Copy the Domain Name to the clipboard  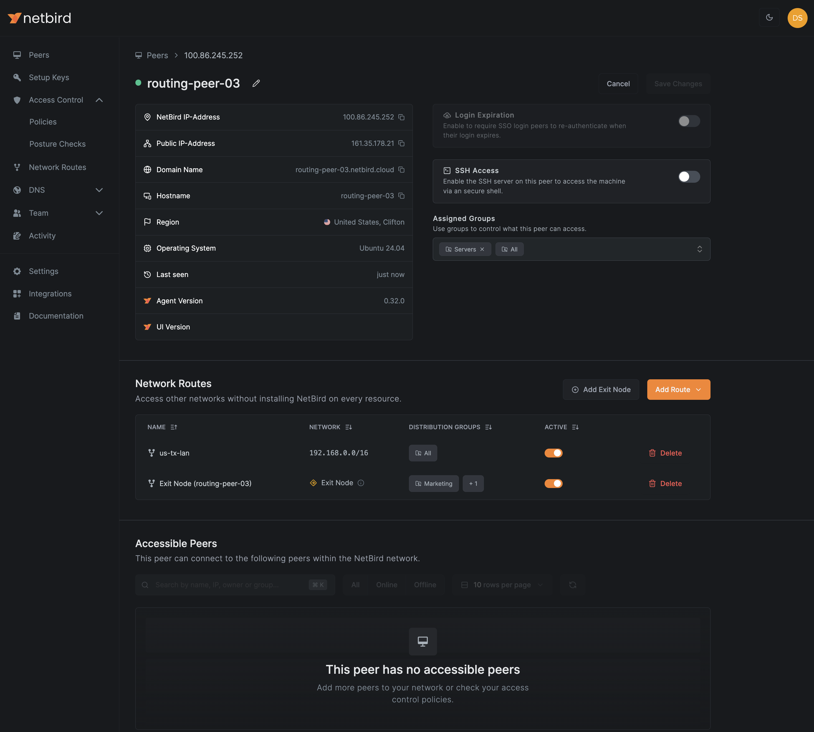401,170
